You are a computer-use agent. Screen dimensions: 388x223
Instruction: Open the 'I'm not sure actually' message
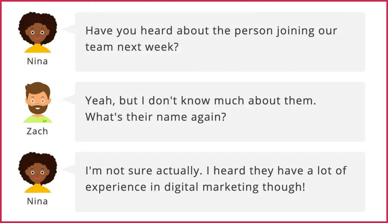point(220,182)
